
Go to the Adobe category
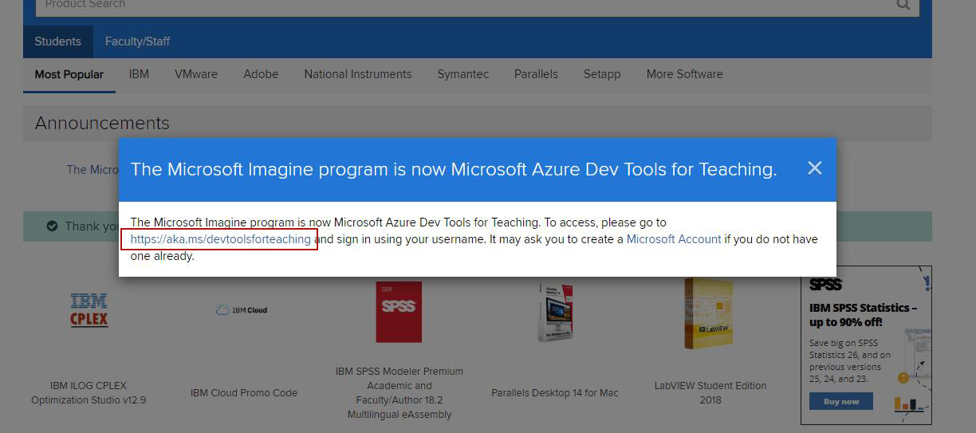(x=261, y=74)
